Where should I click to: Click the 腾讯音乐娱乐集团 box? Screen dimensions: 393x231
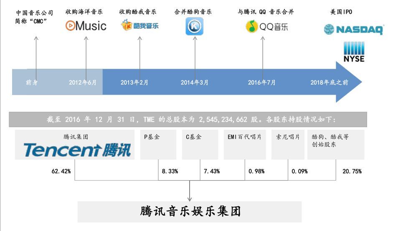[190, 212]
